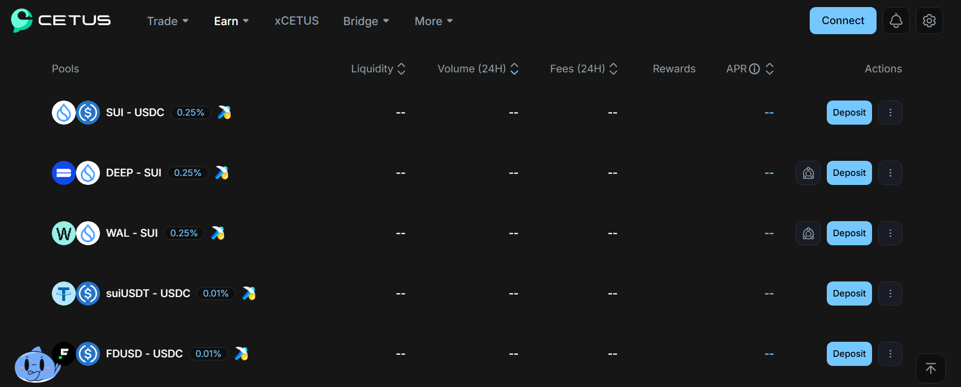Sort pools by Volume (24H)
This screenshot has width=961, height=387.
point(478,69)
